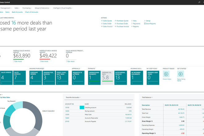Click the search magnifier icon in top bar
Screen dimensions: 204x136
click(199, 2)
